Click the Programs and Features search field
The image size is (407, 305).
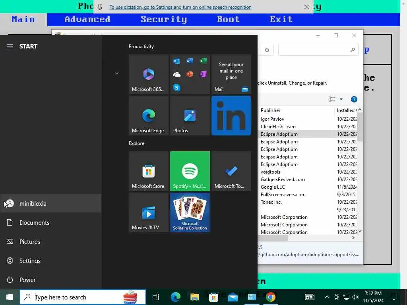[x=318, y=50]
